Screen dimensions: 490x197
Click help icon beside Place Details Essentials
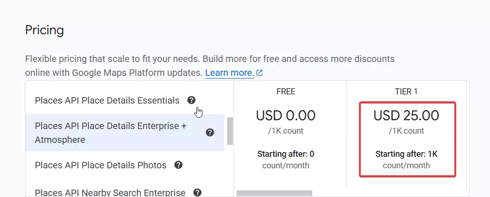[x=191, y=100]
